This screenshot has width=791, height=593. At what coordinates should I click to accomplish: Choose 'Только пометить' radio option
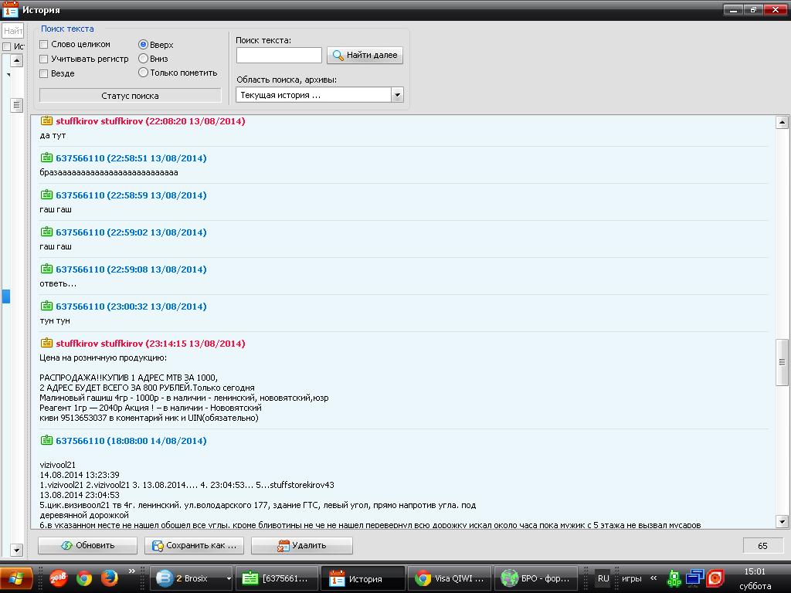pos(143,73)
